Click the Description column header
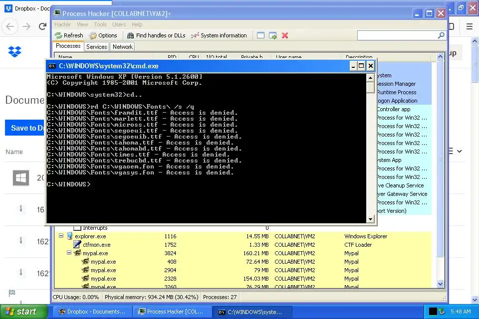 coord(386,56)
